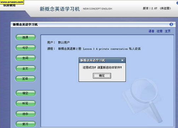The image size is (178, 128).
Task: Close the 新概念英语学习机 panel with blue X icon
Action: pos(171,24)
